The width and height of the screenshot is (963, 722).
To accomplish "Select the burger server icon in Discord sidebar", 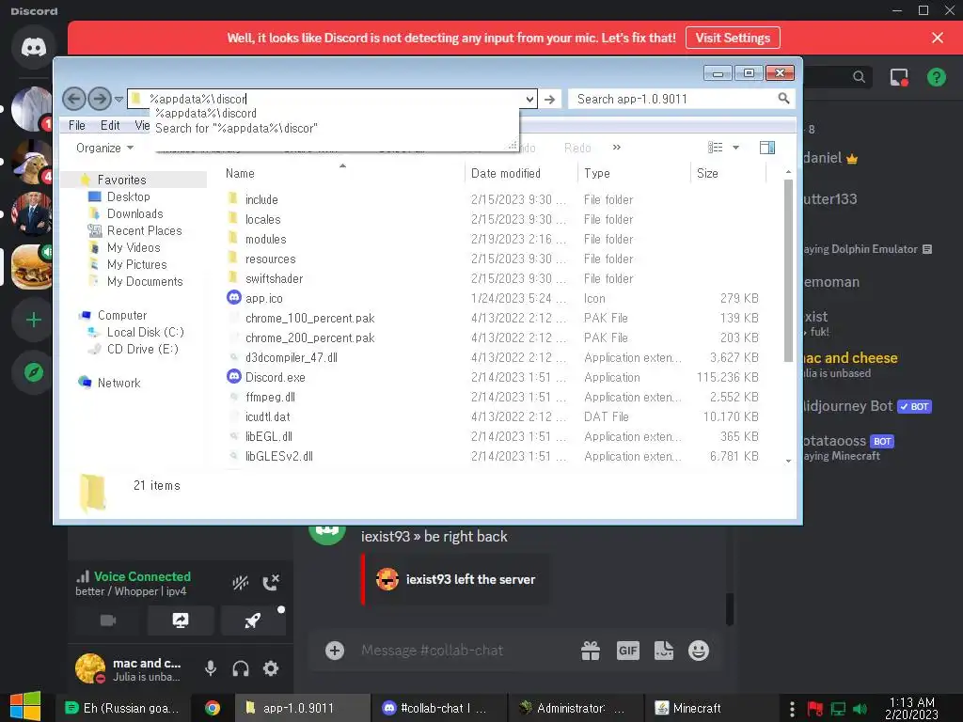I will click(31, 268).
